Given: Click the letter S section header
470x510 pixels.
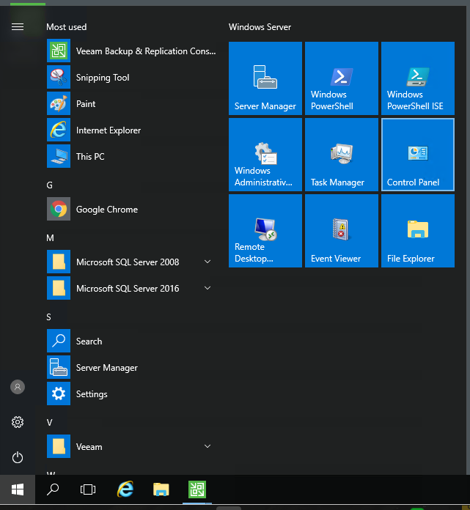Looking at the screenshot, I should pyautogui.click(x=48, y=317).
